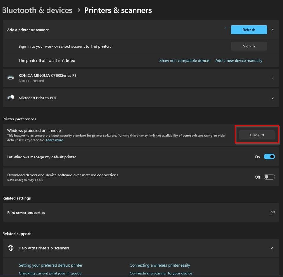Turn Off Windows protected print mode

point(257,135)
